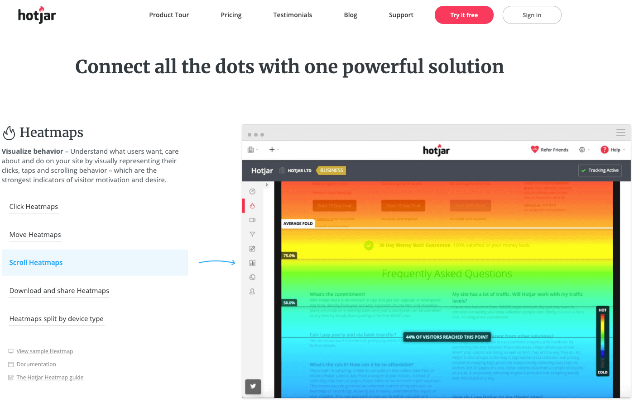The height and width of the screenshot is (407, 634).
Task: Click the HOTJAR LTD organization label
Action: point(300,170)
